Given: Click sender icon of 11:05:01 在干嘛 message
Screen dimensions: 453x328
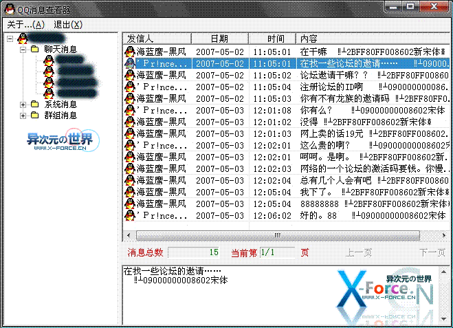Looking at the screenshot, I should (130, 52).
